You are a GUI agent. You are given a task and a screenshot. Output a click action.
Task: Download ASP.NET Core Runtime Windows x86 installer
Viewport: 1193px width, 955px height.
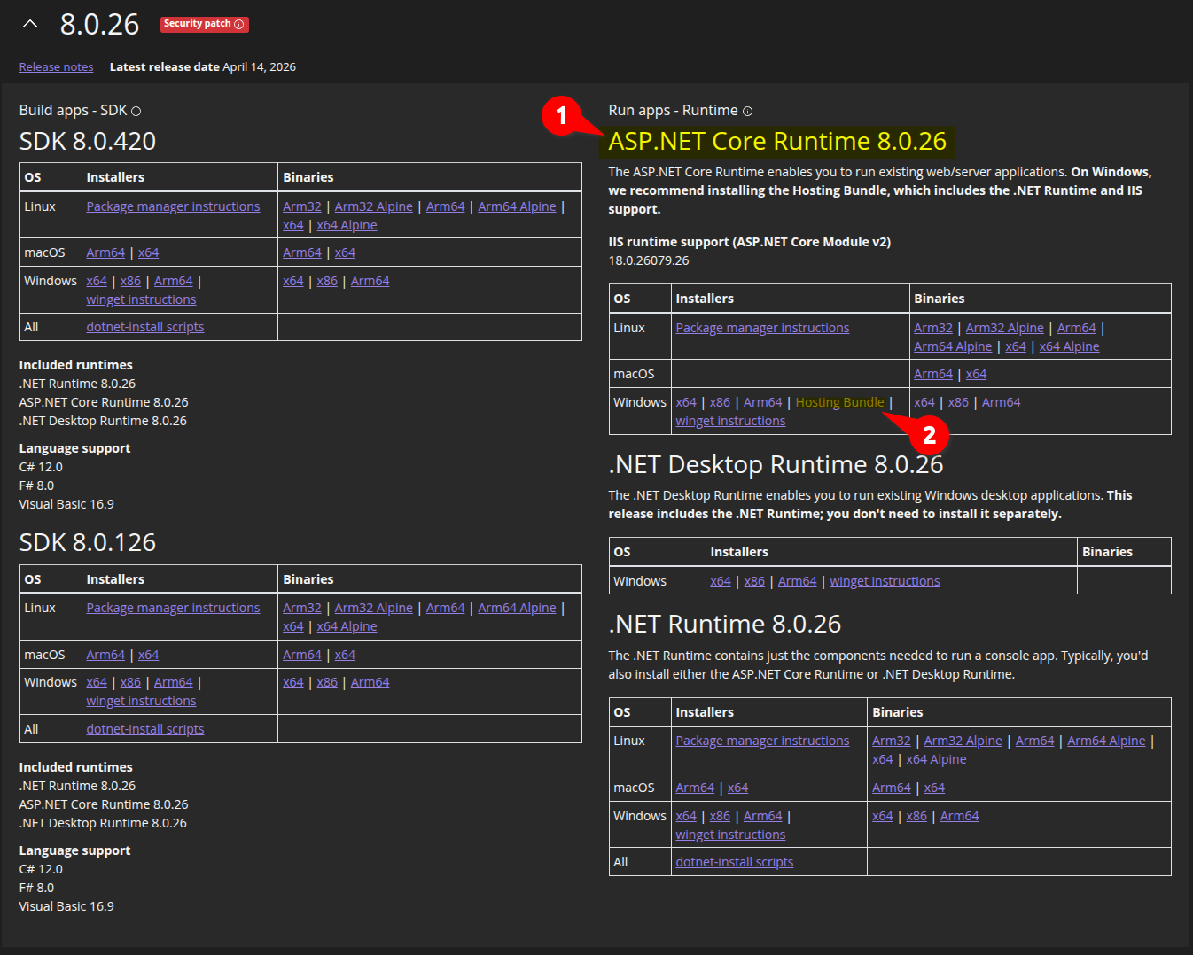coord(720,402)
